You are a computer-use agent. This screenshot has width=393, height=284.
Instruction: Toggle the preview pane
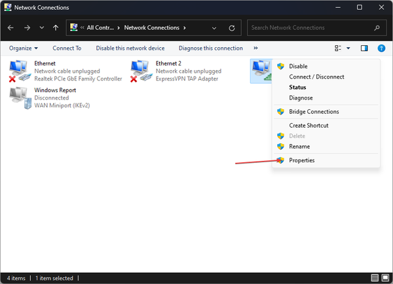[x=364, y=48]
